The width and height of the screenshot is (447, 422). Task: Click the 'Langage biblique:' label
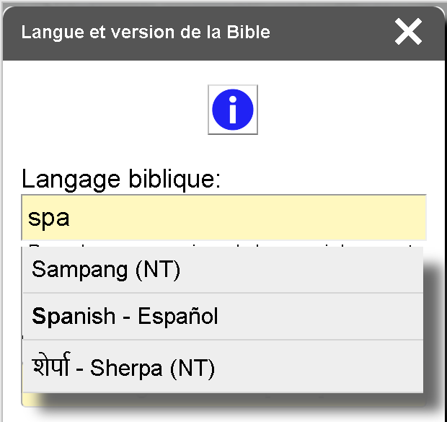point(120,178)
